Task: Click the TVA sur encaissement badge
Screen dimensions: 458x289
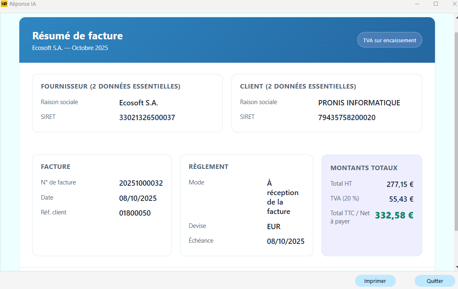Action: (389, 40)
